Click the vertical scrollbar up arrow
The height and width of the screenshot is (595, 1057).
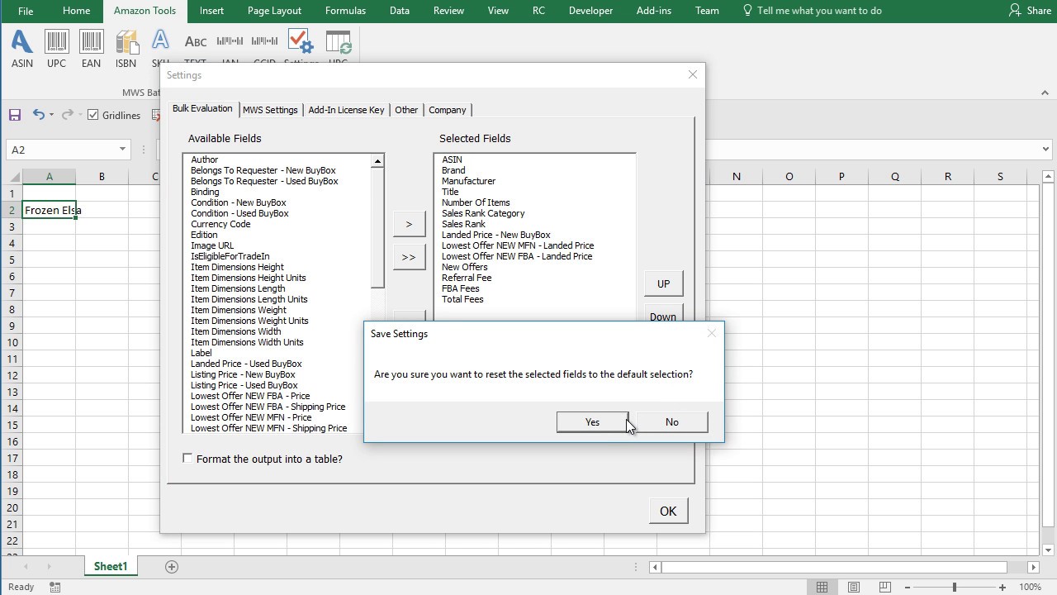(1048, 176)
